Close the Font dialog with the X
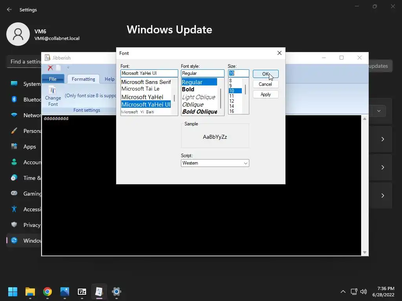The image size is (402, 301). [280, 53]
